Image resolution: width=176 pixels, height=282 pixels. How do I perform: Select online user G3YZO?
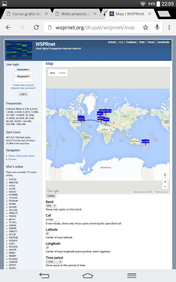pyautogui.click(x=13, y=179)
